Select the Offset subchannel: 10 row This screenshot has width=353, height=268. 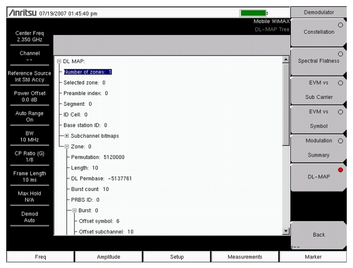(x=106, y=232)
